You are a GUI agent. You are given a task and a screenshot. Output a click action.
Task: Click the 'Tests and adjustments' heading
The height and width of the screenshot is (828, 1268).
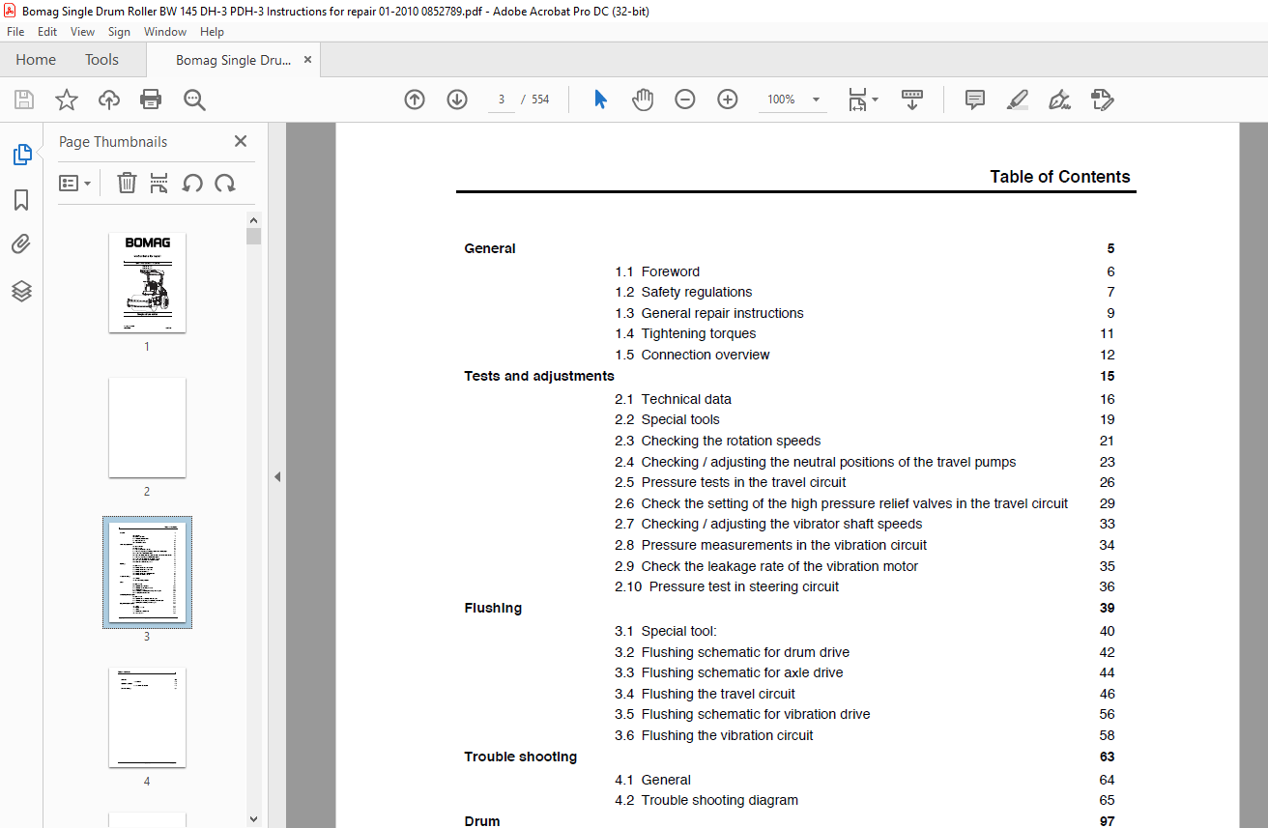click(539, 376)
